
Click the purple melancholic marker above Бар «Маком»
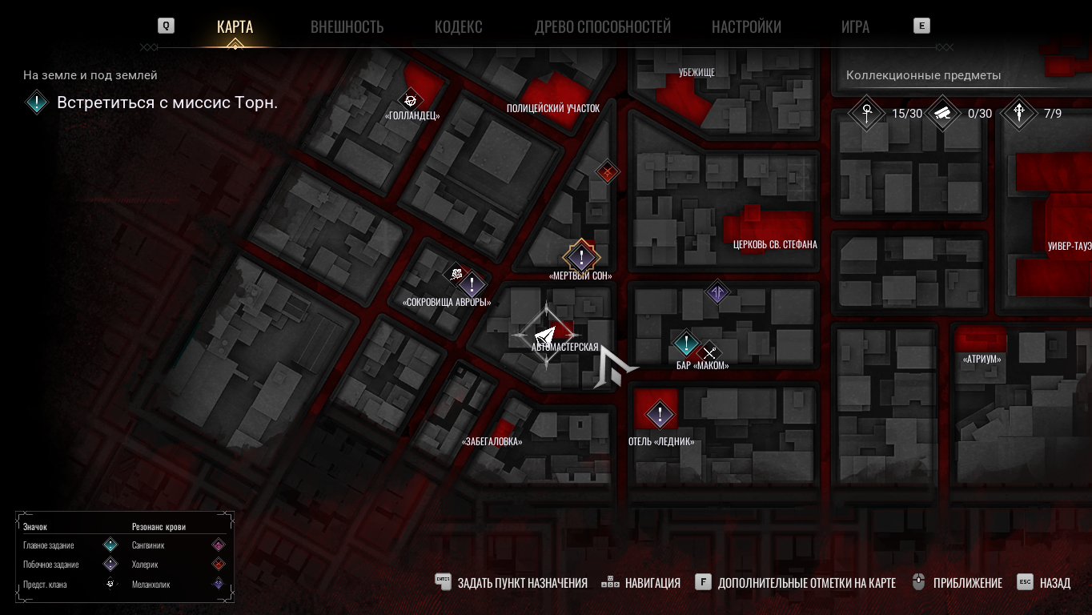[718, 292]
